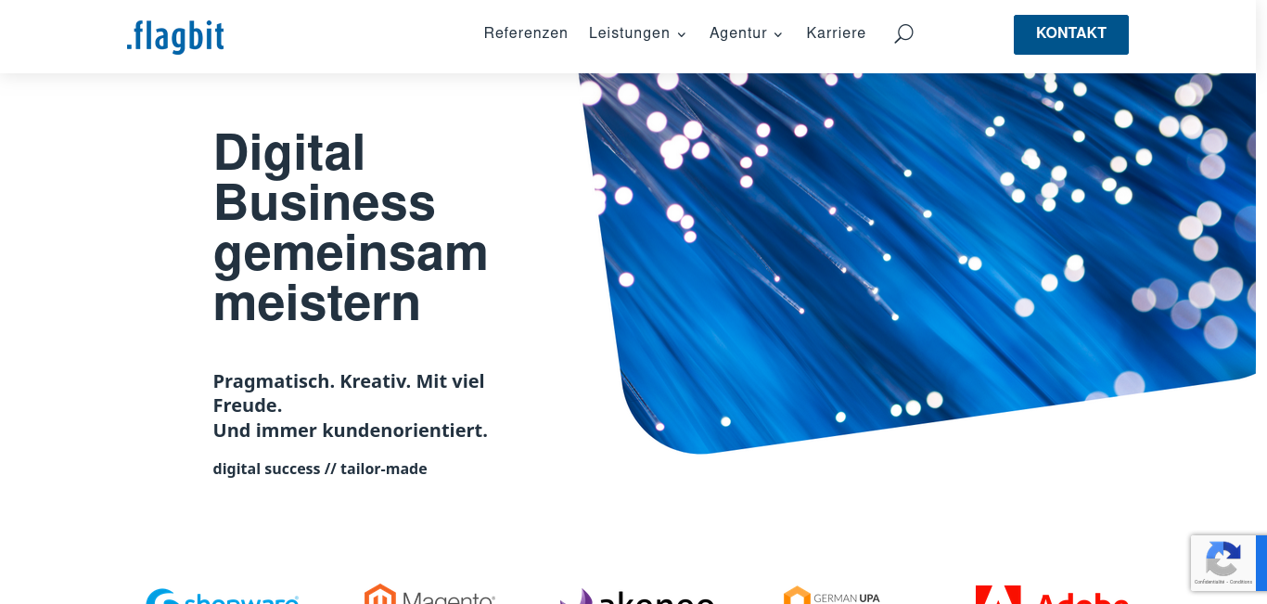Open the Adobe partner logo
Viewport: 1267px width, 604px height.
1052,595
